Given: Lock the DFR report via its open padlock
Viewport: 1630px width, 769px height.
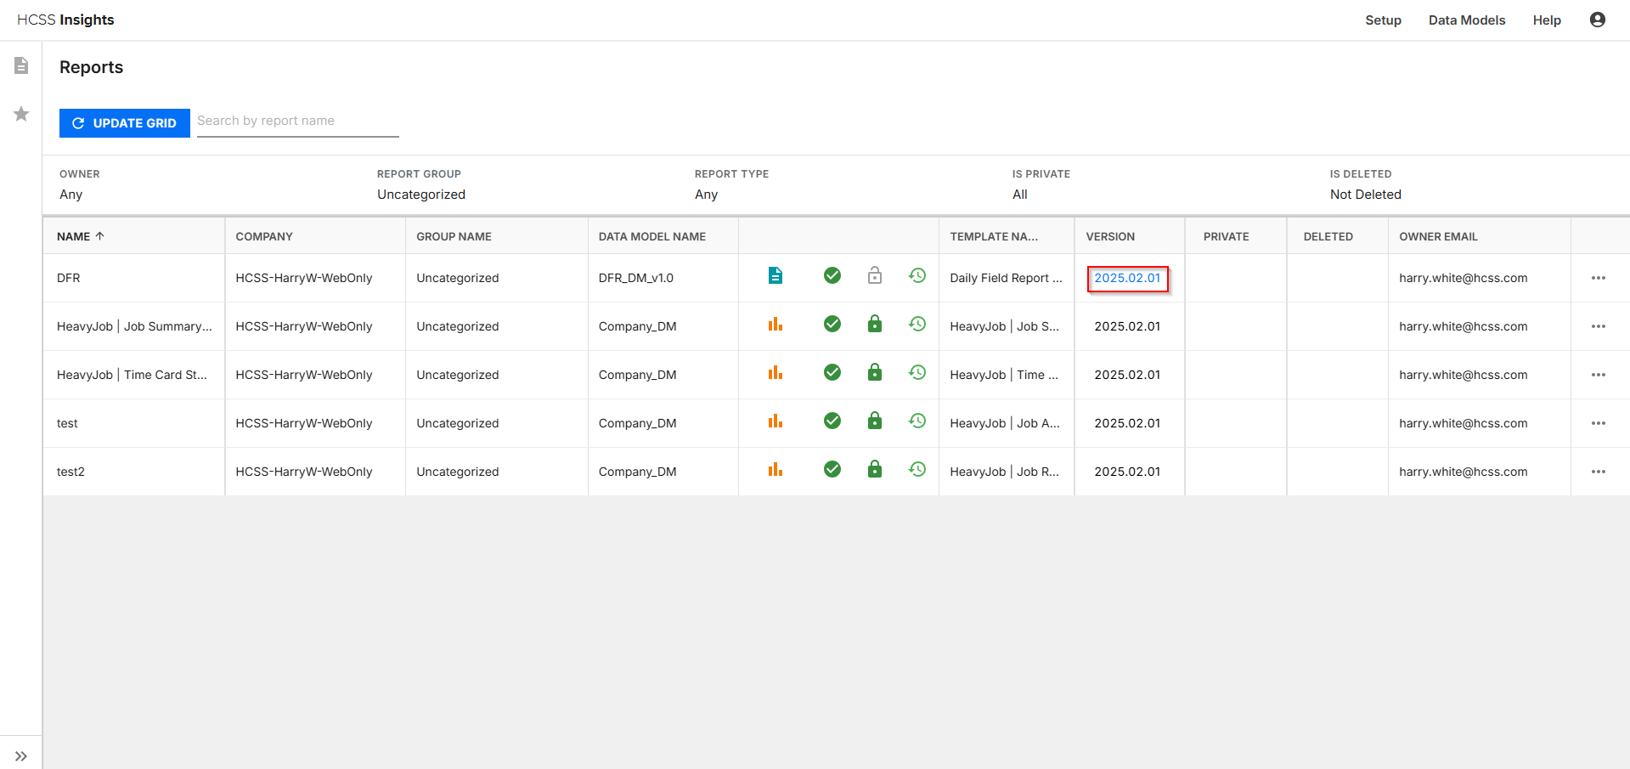Looking at the screenshot, I should click(x=874, y=275).
